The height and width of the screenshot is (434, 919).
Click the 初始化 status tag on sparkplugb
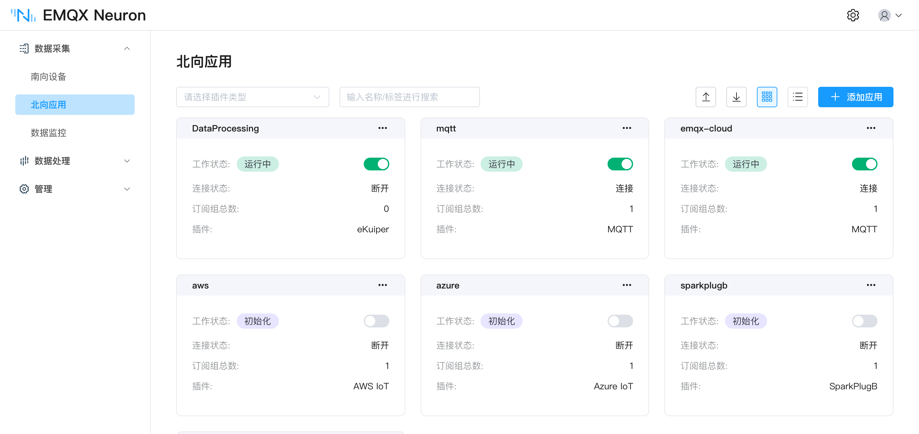[x=746, y=321]
